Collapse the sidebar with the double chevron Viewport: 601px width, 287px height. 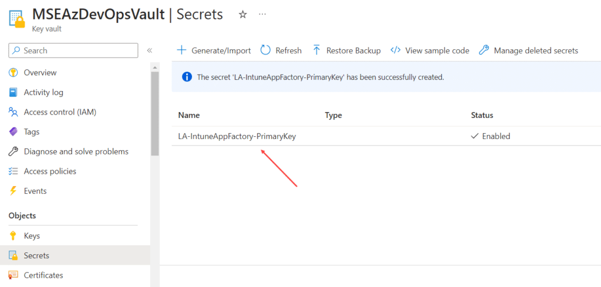pyautogui.click(x=150, y=50)
